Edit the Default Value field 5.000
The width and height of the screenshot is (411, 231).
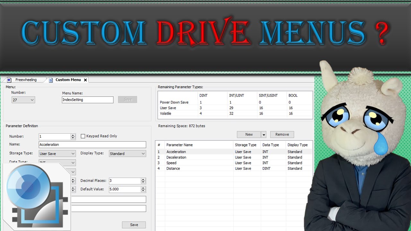(125, 189)
